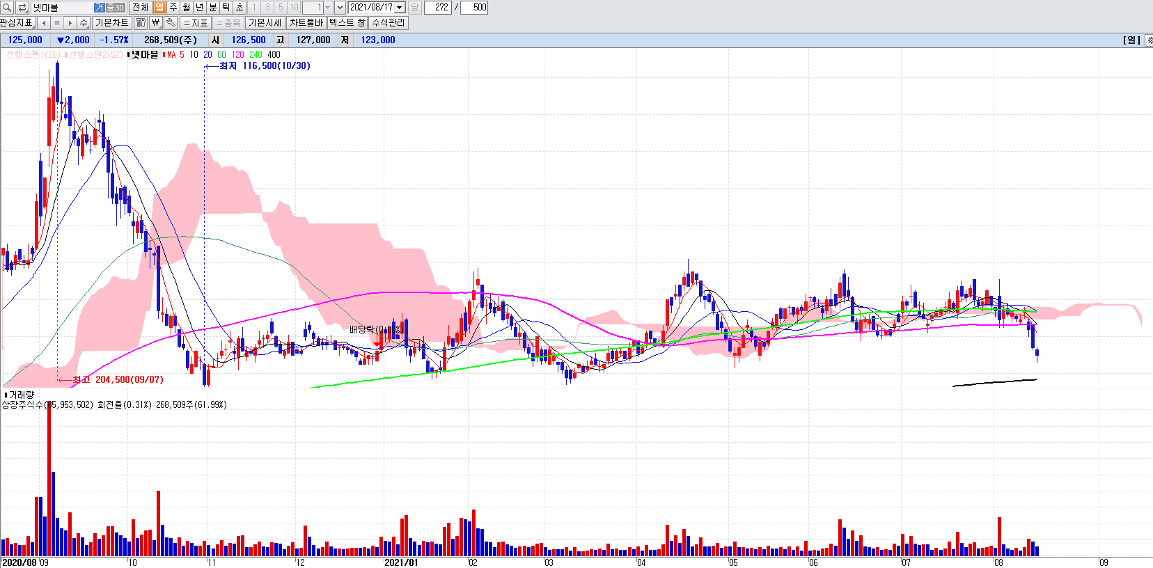Select interval 1 button

(x=254, y=8)
